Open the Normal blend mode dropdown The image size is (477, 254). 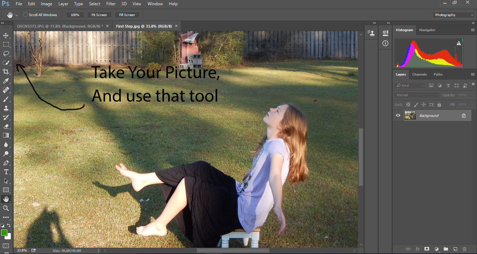[417, 95]
